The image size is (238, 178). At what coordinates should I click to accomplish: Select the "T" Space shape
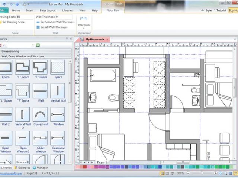point(23,92)
